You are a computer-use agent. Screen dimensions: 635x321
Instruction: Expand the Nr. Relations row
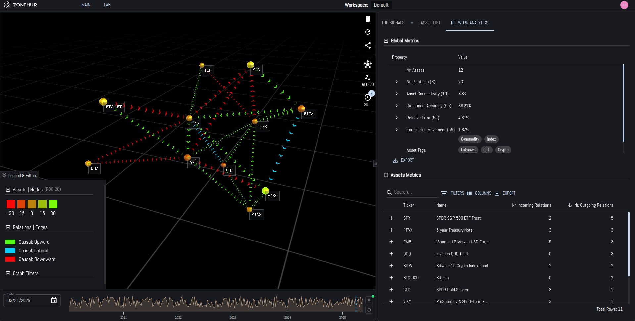point(397,82)
